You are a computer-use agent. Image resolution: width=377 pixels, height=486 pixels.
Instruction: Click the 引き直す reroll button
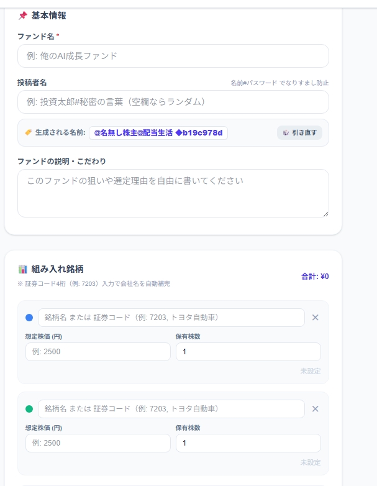299,132
